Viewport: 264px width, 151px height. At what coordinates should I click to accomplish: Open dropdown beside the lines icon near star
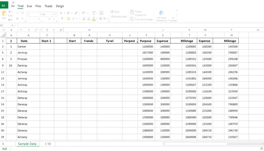[107, 19]
